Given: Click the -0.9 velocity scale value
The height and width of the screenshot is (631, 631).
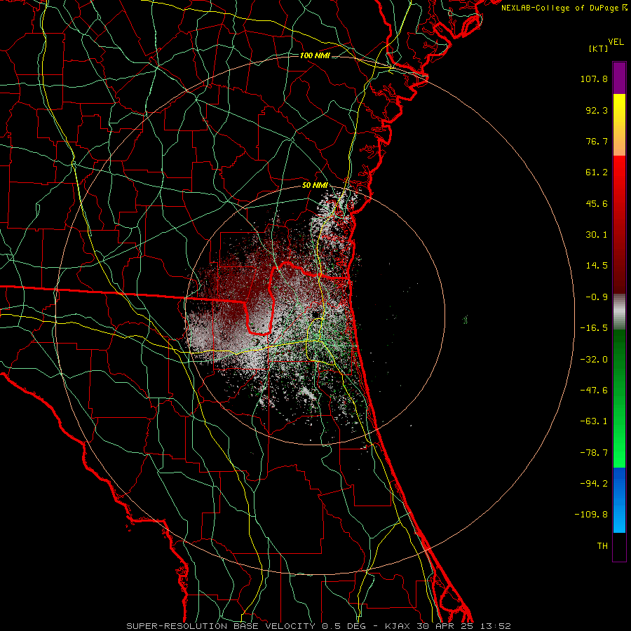Looking at the screenshot, I should pos(597,297).
